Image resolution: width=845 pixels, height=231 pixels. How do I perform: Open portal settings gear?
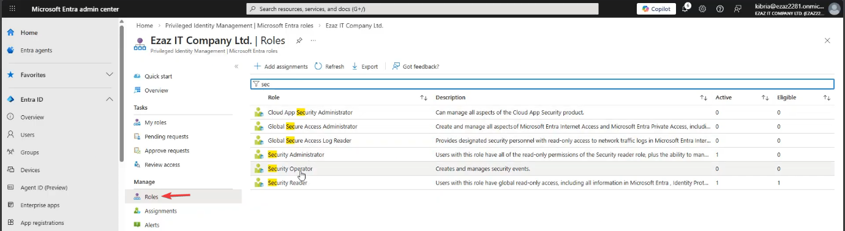click(x=702, y=9)
